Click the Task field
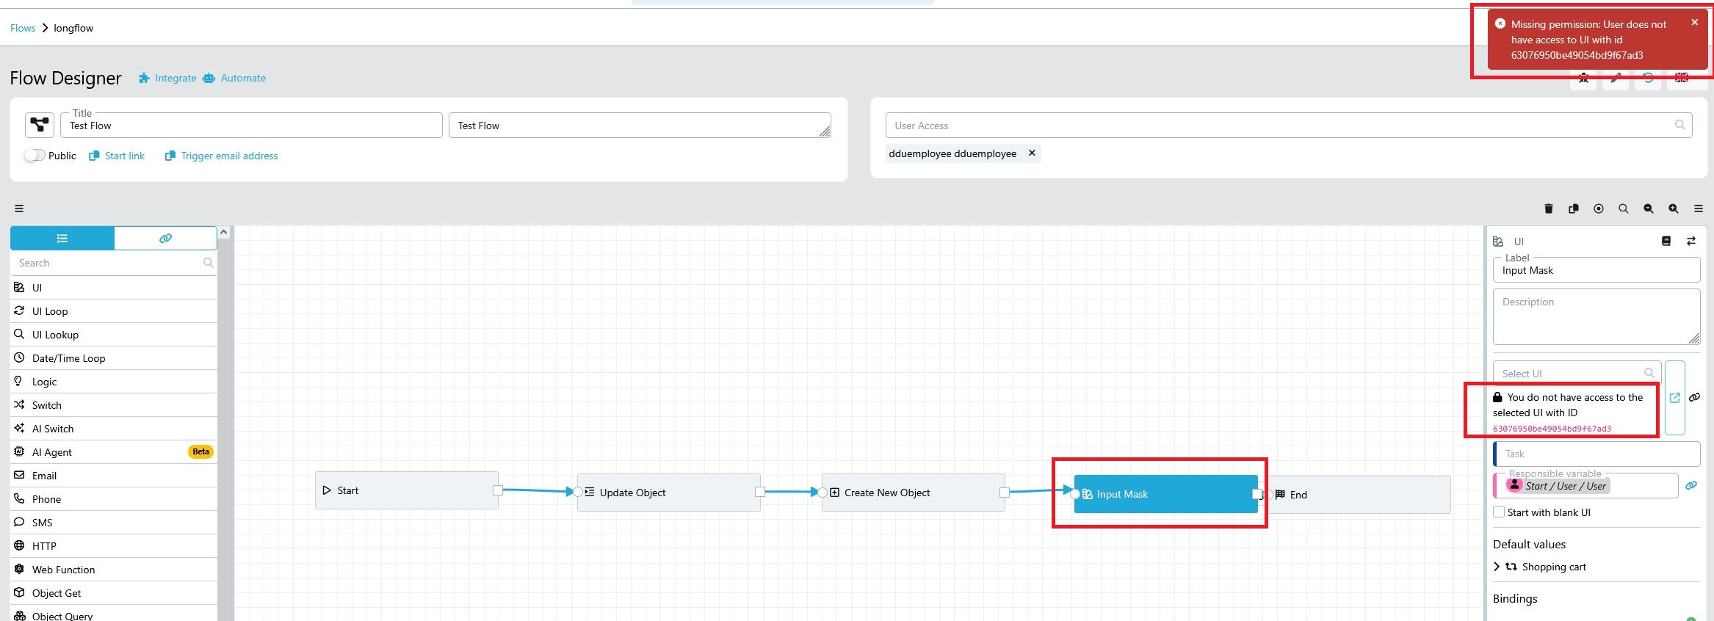Image resolution: width=1714 pixels, height=621 pixels. tap(1597, 454)
